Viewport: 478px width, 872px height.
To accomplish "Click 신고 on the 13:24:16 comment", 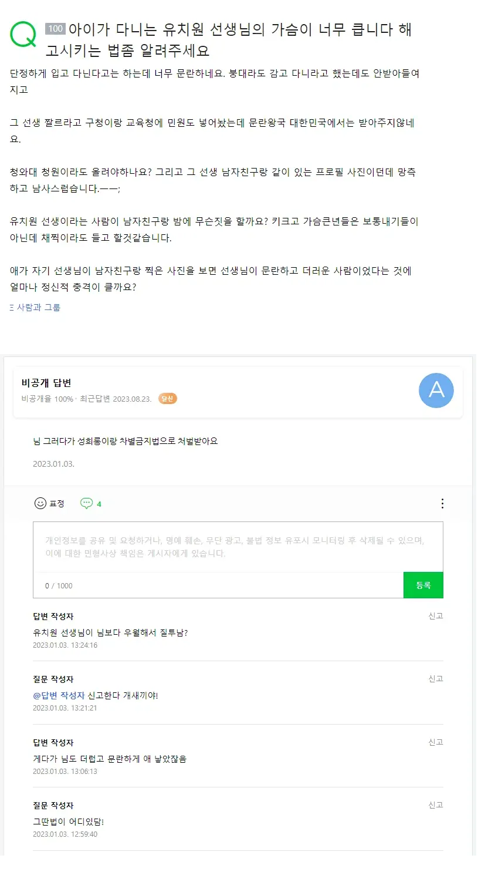I will click(x=436, y=615).
